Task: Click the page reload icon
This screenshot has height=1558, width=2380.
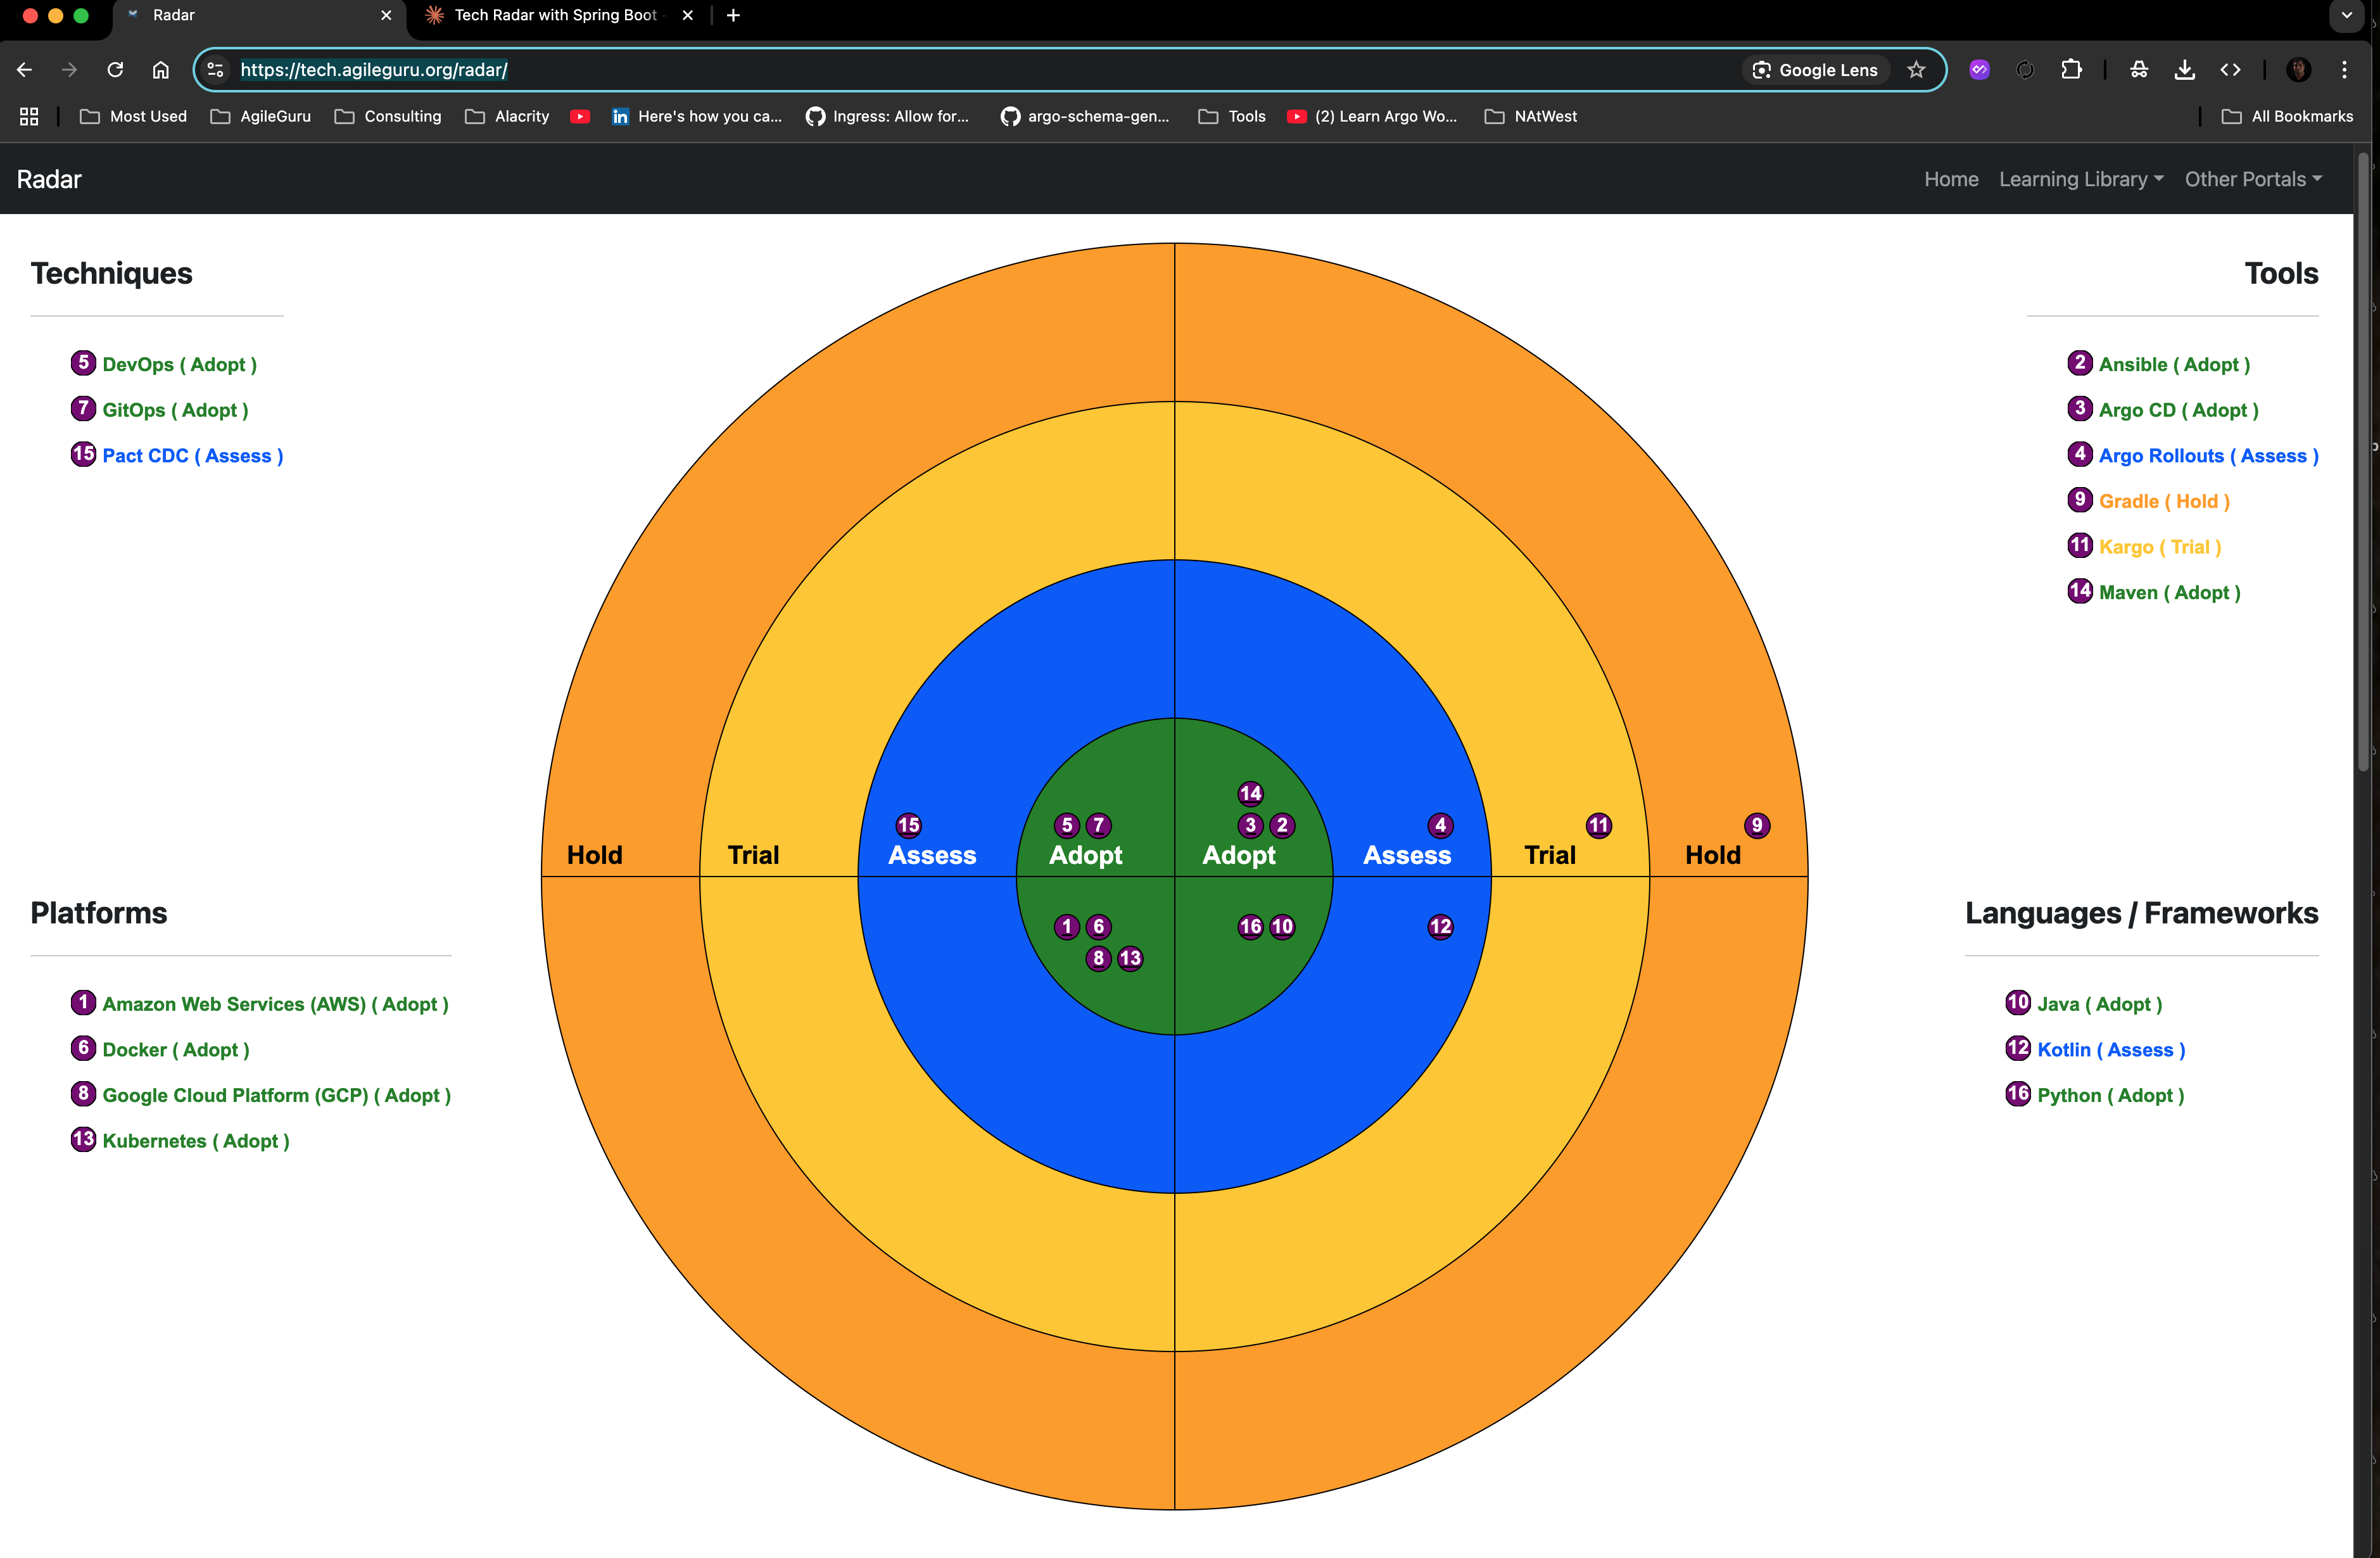Action: pos(115,70)
